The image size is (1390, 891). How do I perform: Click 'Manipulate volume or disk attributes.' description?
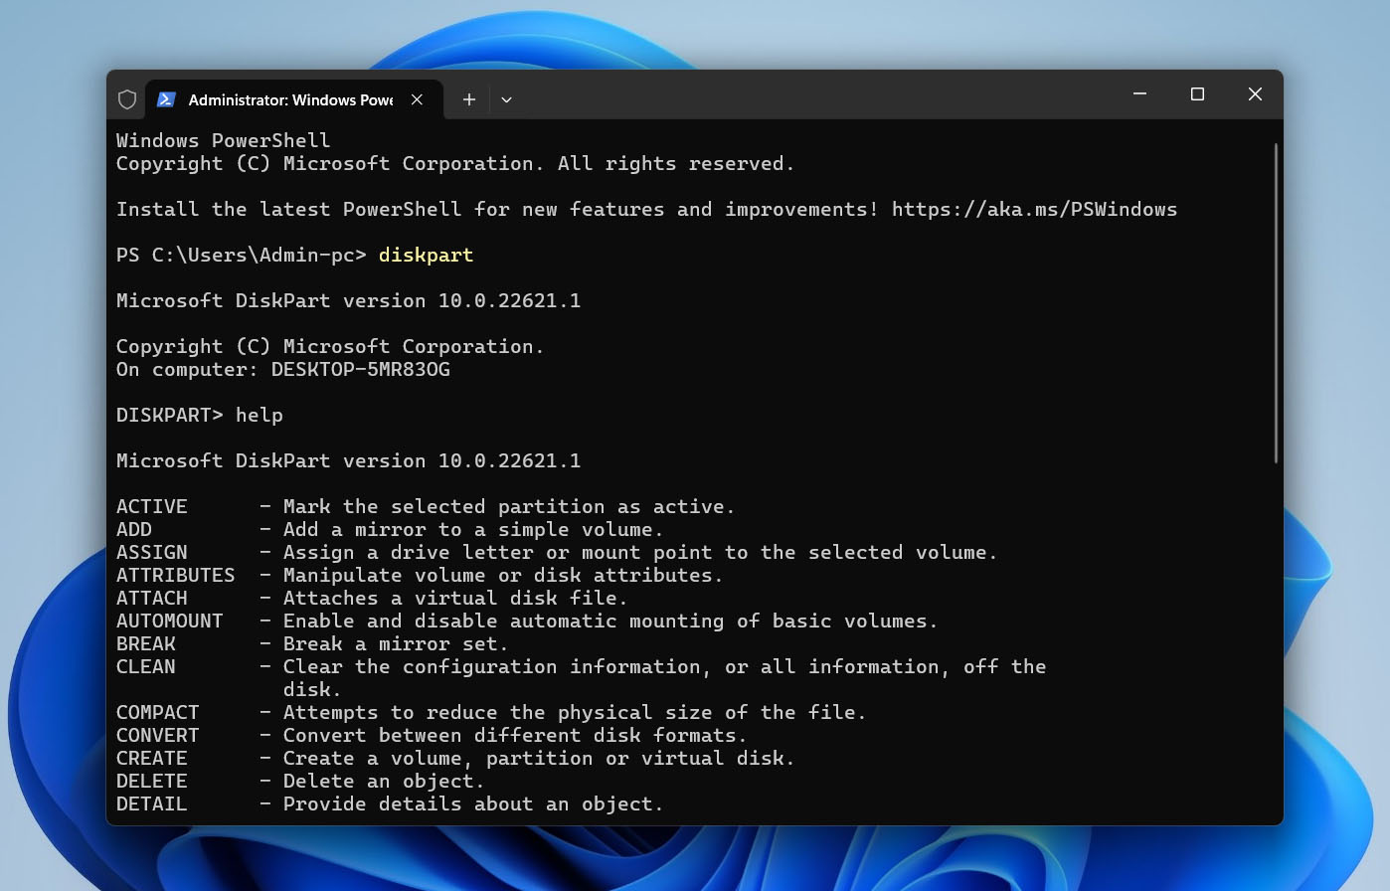click(503, 575)
